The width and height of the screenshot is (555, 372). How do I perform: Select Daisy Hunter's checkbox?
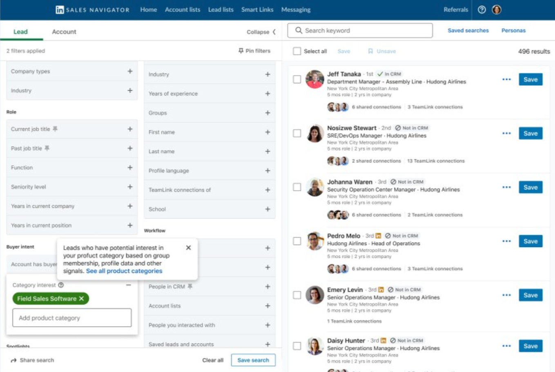(297, 346)
